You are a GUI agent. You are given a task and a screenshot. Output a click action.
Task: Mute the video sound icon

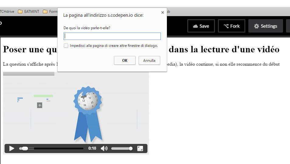click(x=104, y=148)
